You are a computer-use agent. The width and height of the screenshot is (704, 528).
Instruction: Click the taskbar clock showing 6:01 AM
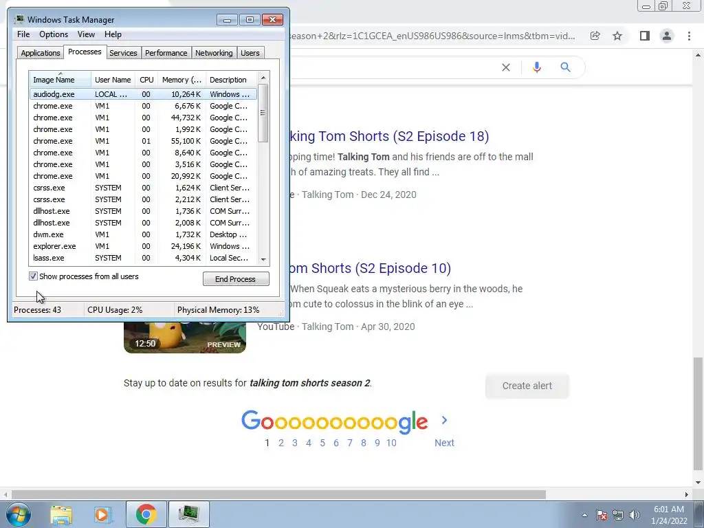[669, 515]
